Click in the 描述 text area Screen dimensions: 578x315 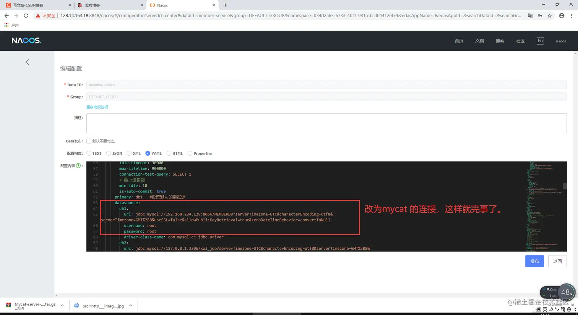tap(326, 123)
